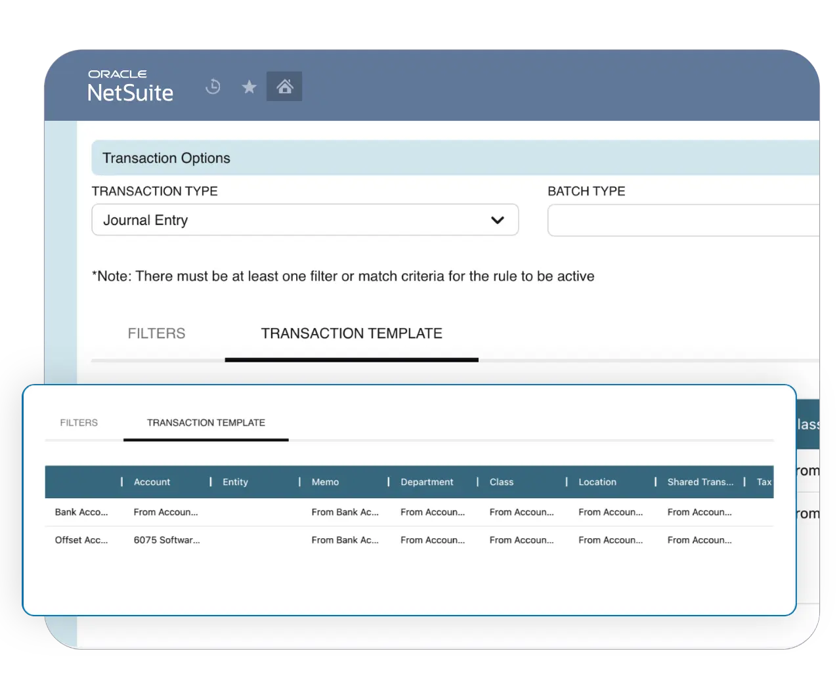Open the recent records history icon
The height and width of the screenshot is (699, 839).
[213, 87]
